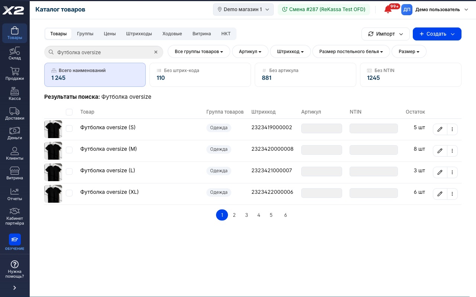This screenshot has height=297, width=476.
Task: Tick the checkbox for Футболка oversize (M)
Action: (69, 150)
